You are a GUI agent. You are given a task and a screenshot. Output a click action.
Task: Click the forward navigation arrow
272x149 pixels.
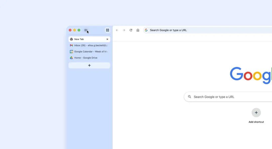124,30
